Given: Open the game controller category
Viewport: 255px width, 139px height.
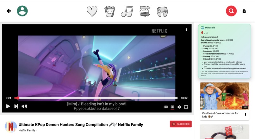Looking at the screenshot, I should point(162,11).
